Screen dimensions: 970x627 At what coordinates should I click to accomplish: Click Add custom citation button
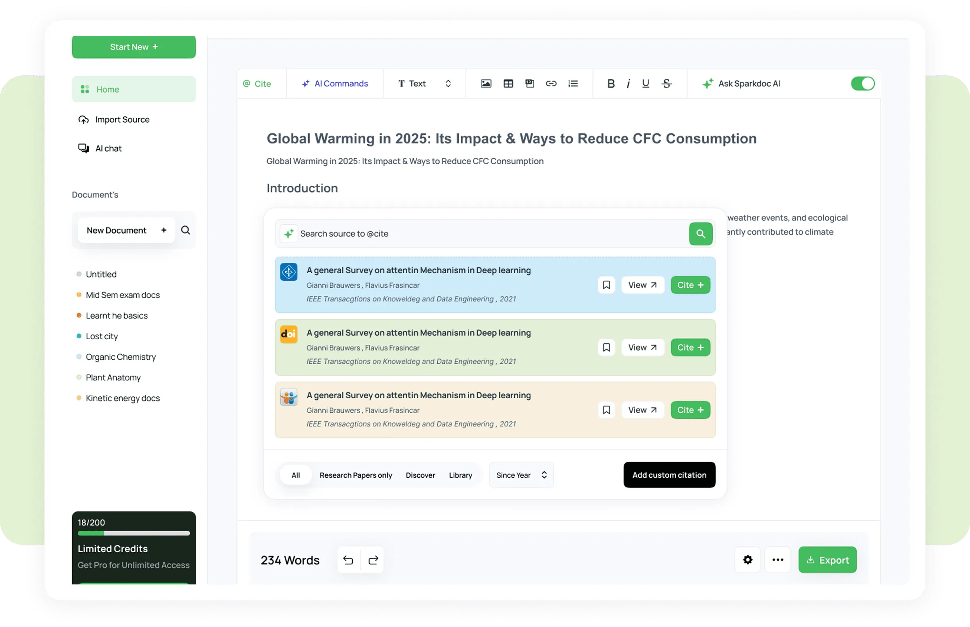pyautogui.click(x=669, y=475)
